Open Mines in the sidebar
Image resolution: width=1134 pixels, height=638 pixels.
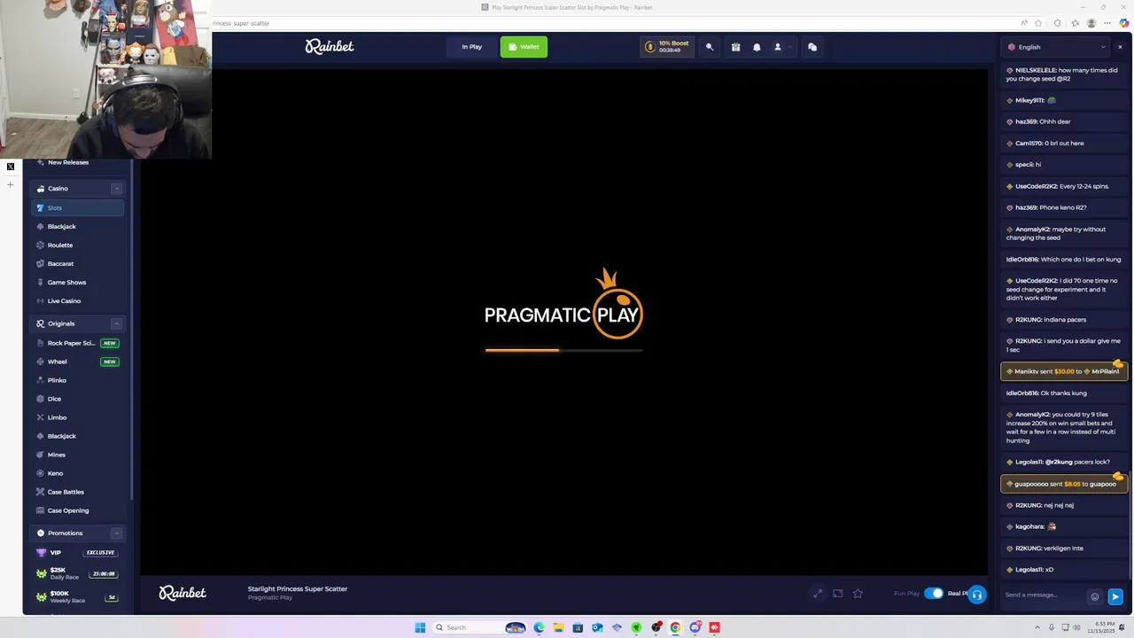click(x=78, y=455)
